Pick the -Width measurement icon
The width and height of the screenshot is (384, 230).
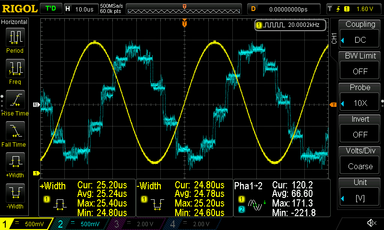[x=15, y=193]
